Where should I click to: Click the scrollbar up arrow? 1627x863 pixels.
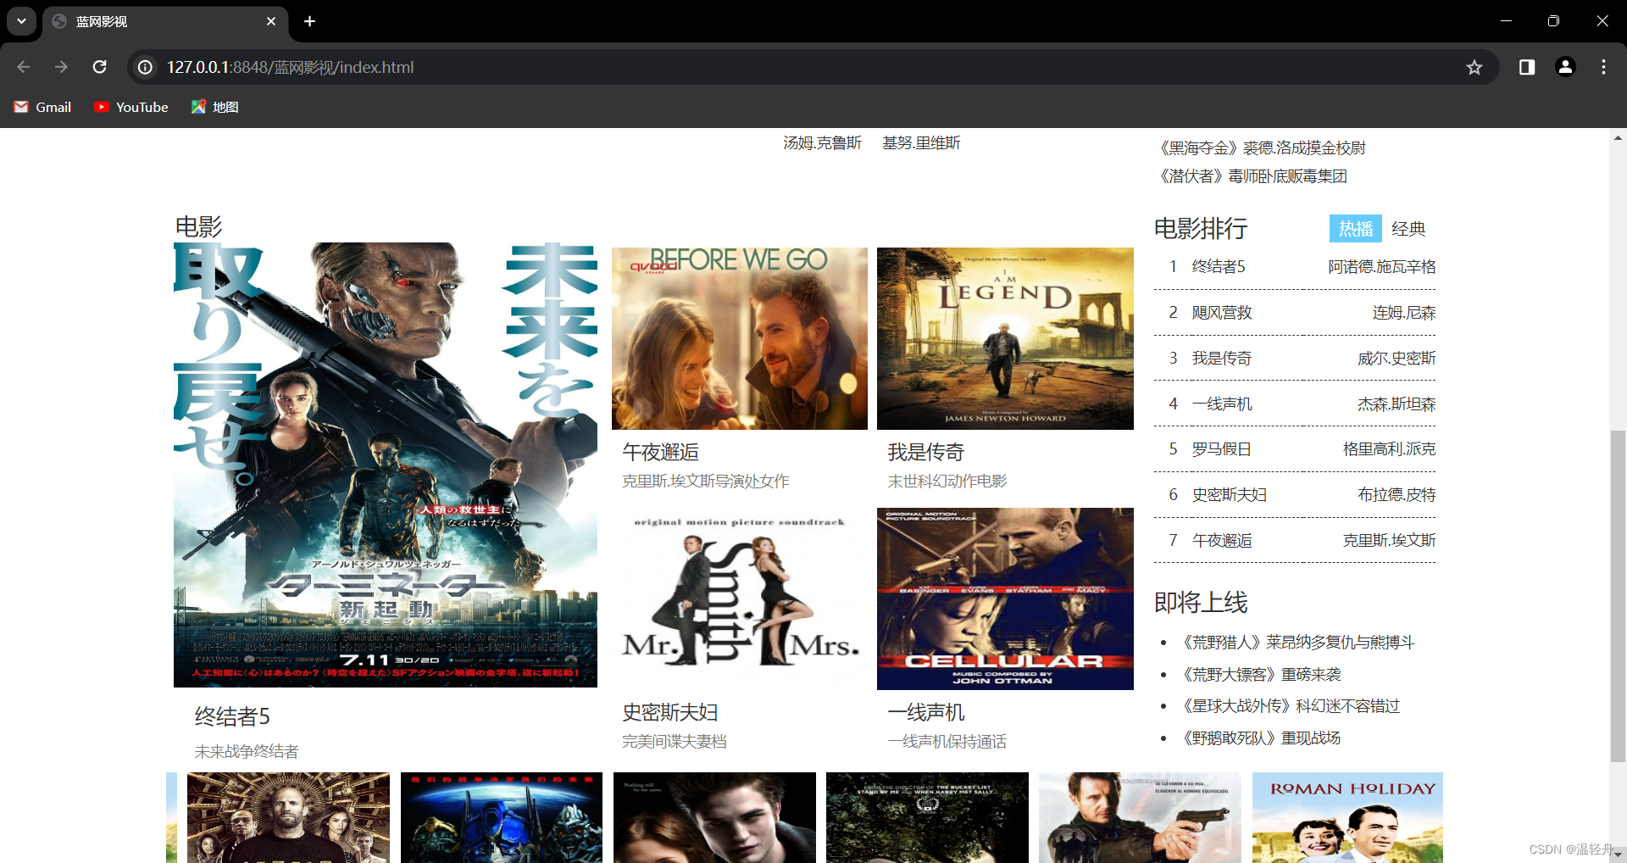coord(1618,137)
